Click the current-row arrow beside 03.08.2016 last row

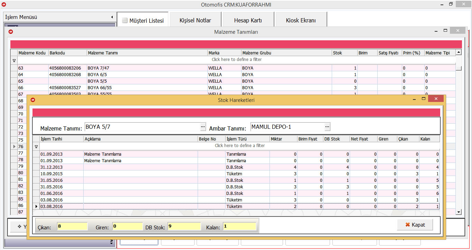coord(36,207)
